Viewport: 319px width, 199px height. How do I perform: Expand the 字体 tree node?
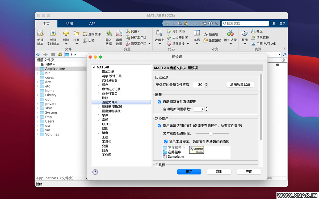pos(99,115)
